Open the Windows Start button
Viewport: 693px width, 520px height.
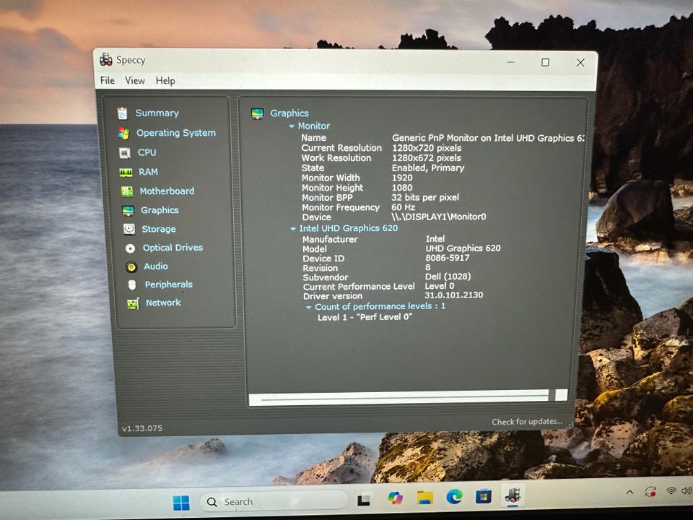[180, 503]
